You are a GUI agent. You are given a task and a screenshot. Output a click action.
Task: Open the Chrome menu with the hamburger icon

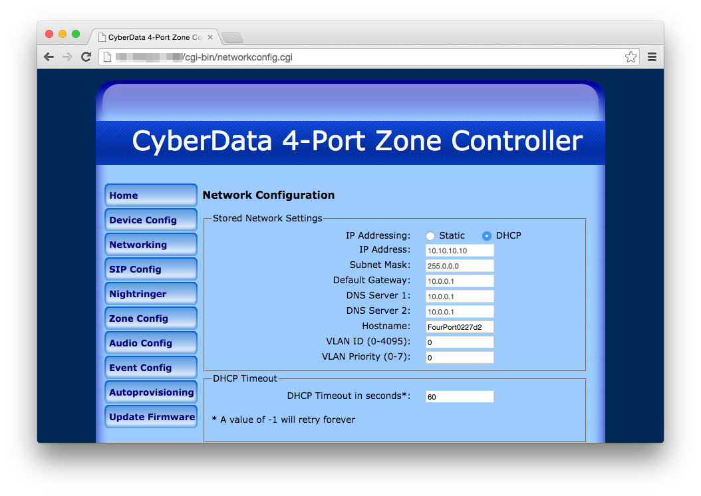[652, 57]
